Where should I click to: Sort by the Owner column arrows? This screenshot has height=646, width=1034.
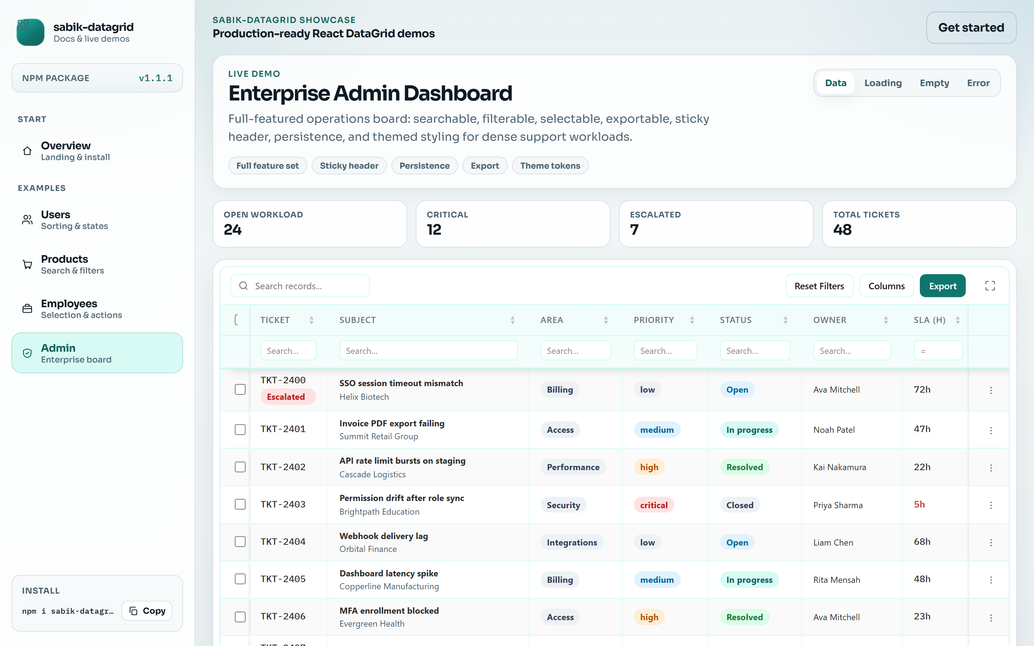click(886, 320)
